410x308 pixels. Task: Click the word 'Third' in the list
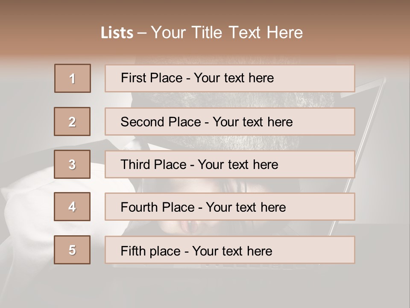coord(136,165)
